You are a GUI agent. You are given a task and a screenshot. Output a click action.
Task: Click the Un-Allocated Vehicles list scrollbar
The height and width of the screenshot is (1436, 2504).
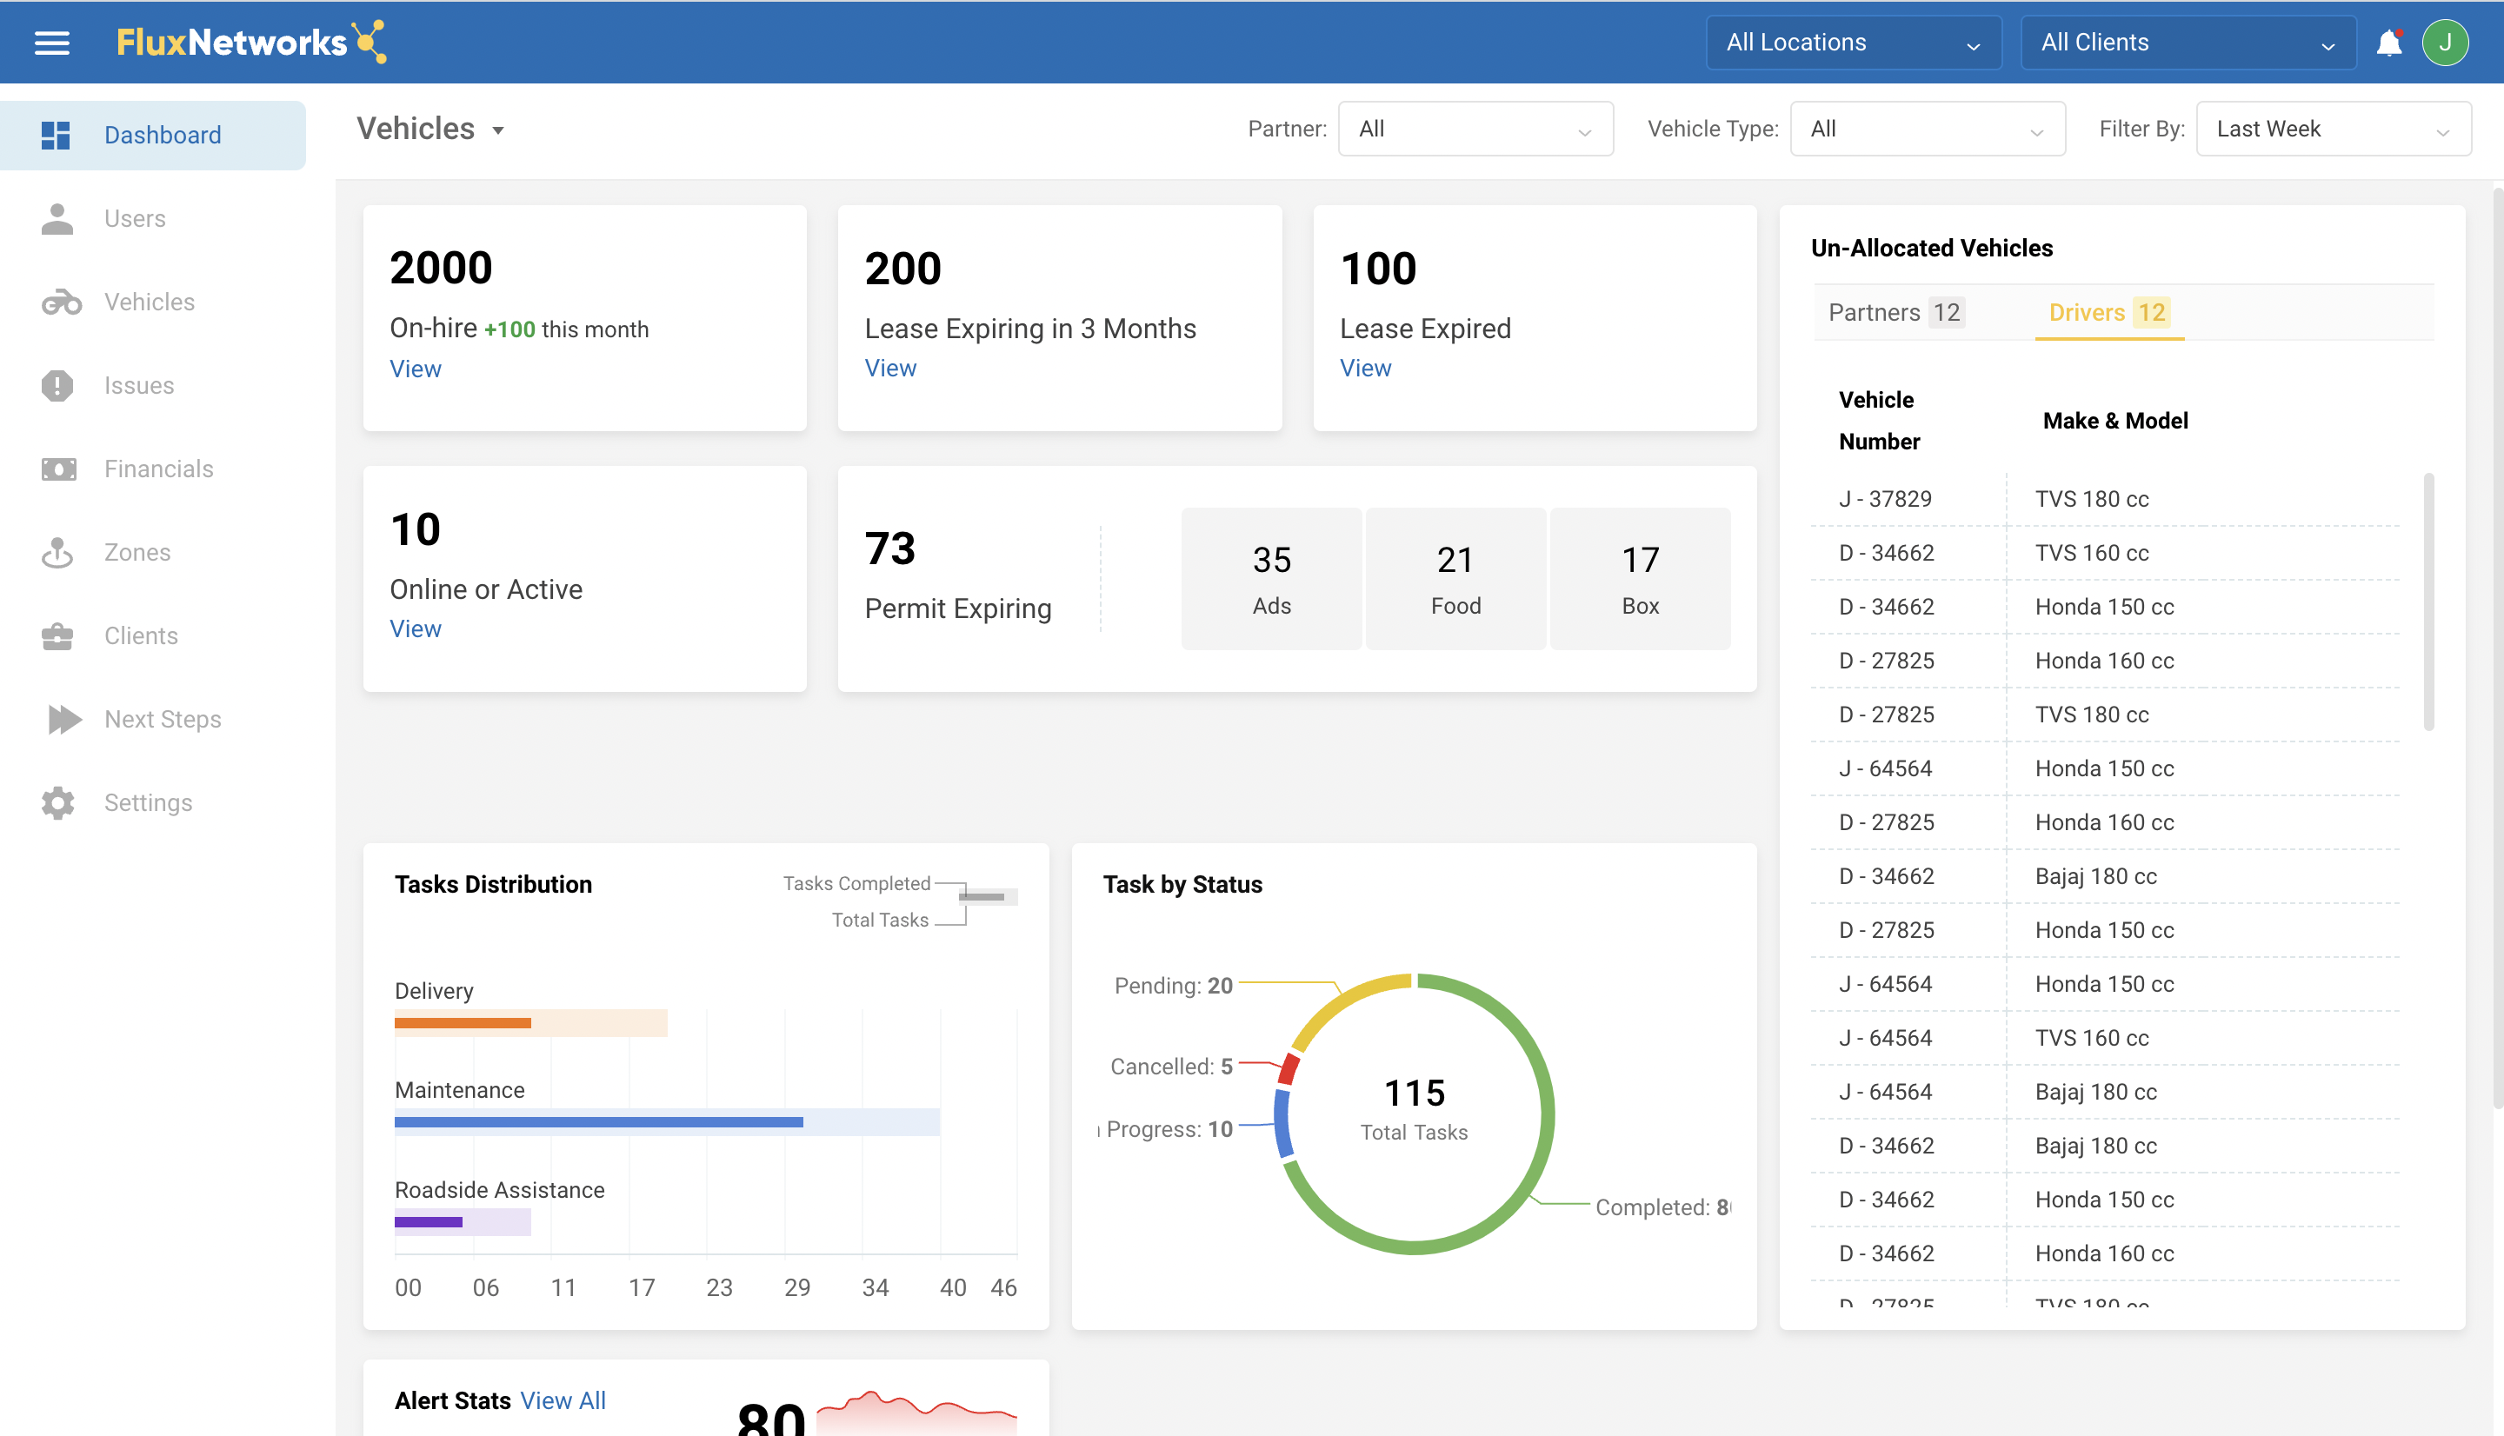2427,602
